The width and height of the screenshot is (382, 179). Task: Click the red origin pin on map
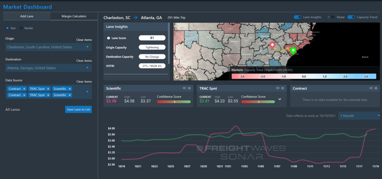pos(272,46)
